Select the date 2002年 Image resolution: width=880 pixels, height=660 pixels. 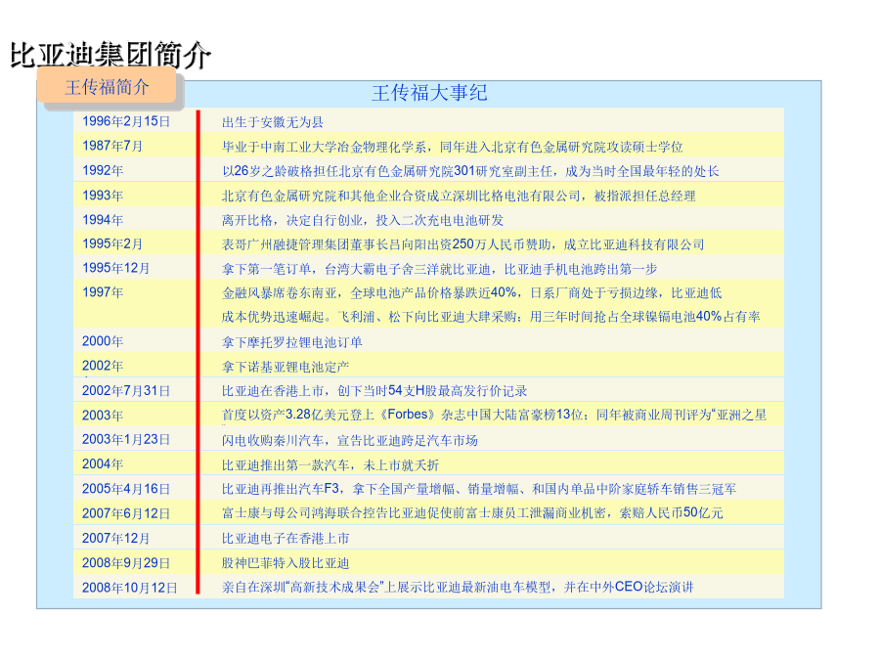[x=103, y=366]
